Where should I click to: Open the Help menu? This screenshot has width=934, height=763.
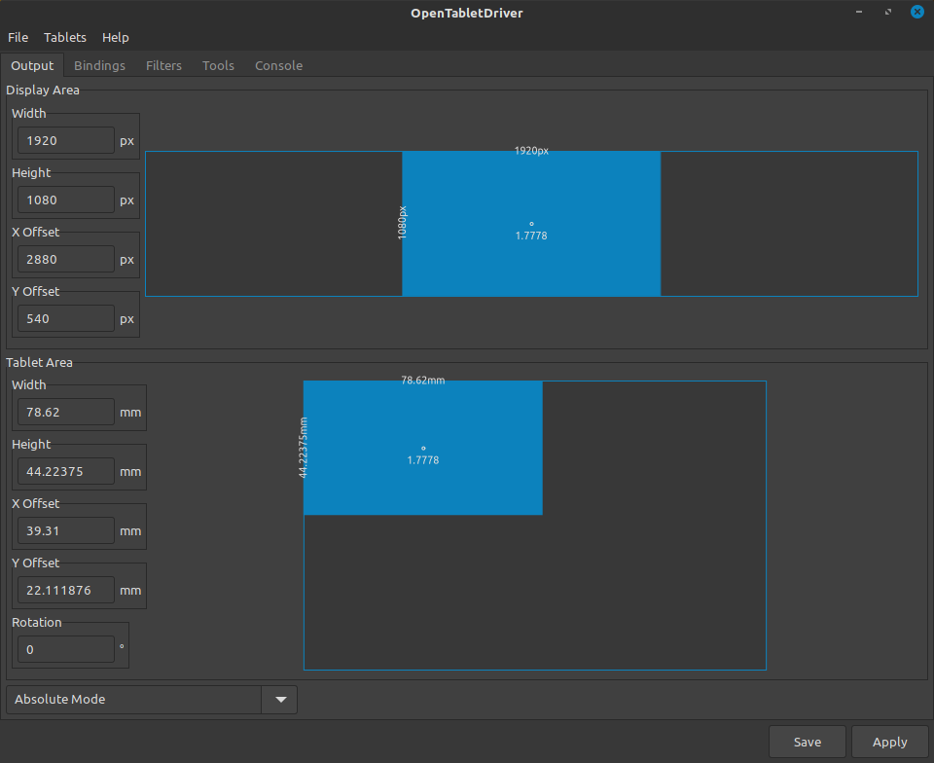click(x=116, y=38)
